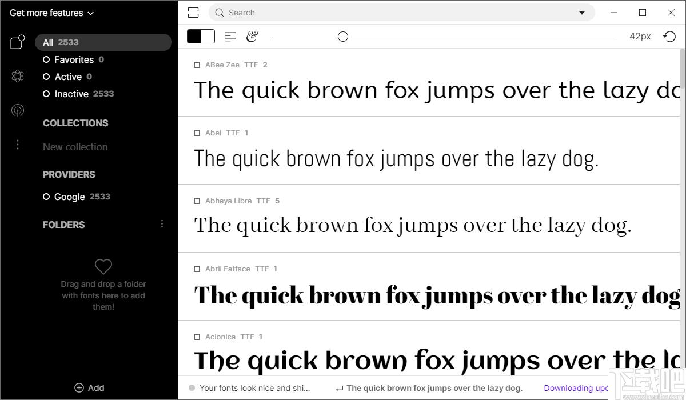Image resolution: width=686 pixels, height=400 pixels.
Task: Click the font list vertical scrollbar
Action: 683,69
